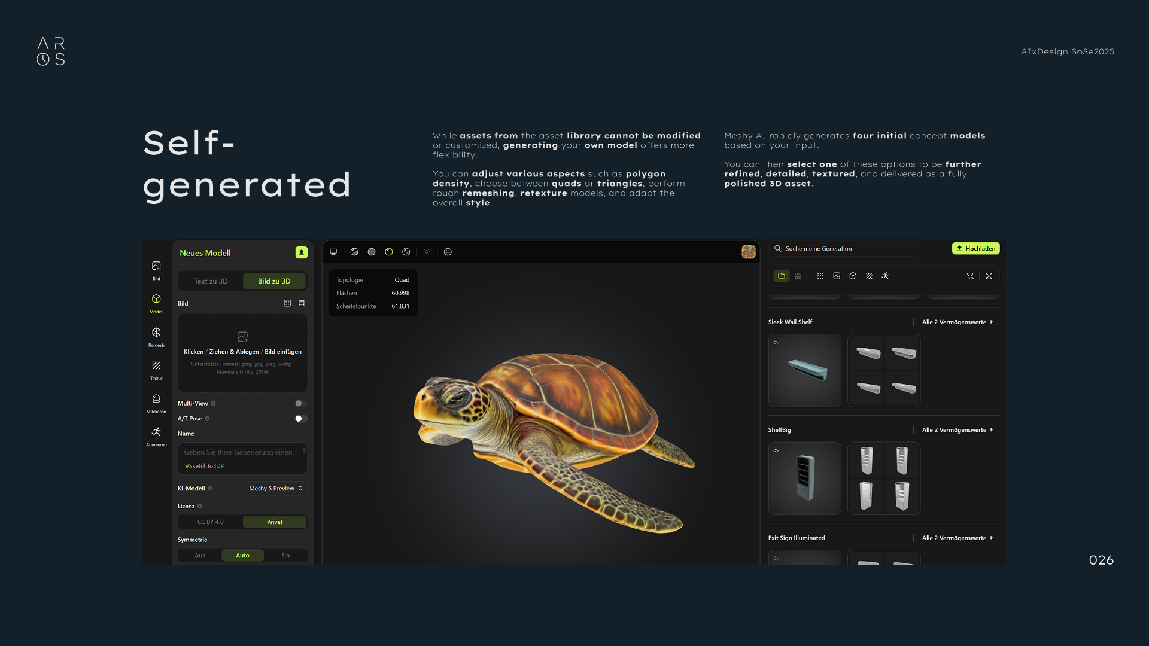
Task: Switch to the Text zu 3D tab
Action: [211, 281]
